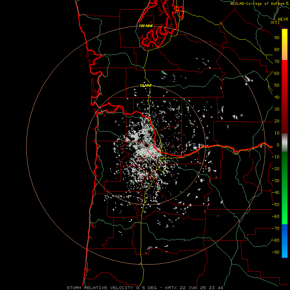Screen dimensions: 290x290
Task: Click the 50 value on the velocity scale
Action: pyautogui.click(x=277, y=85)
